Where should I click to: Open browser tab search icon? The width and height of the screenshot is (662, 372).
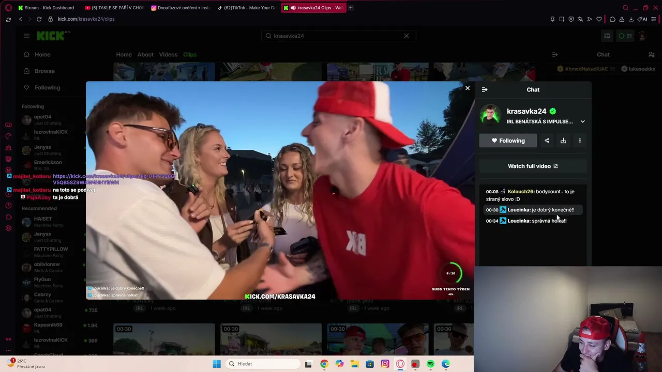626,8
